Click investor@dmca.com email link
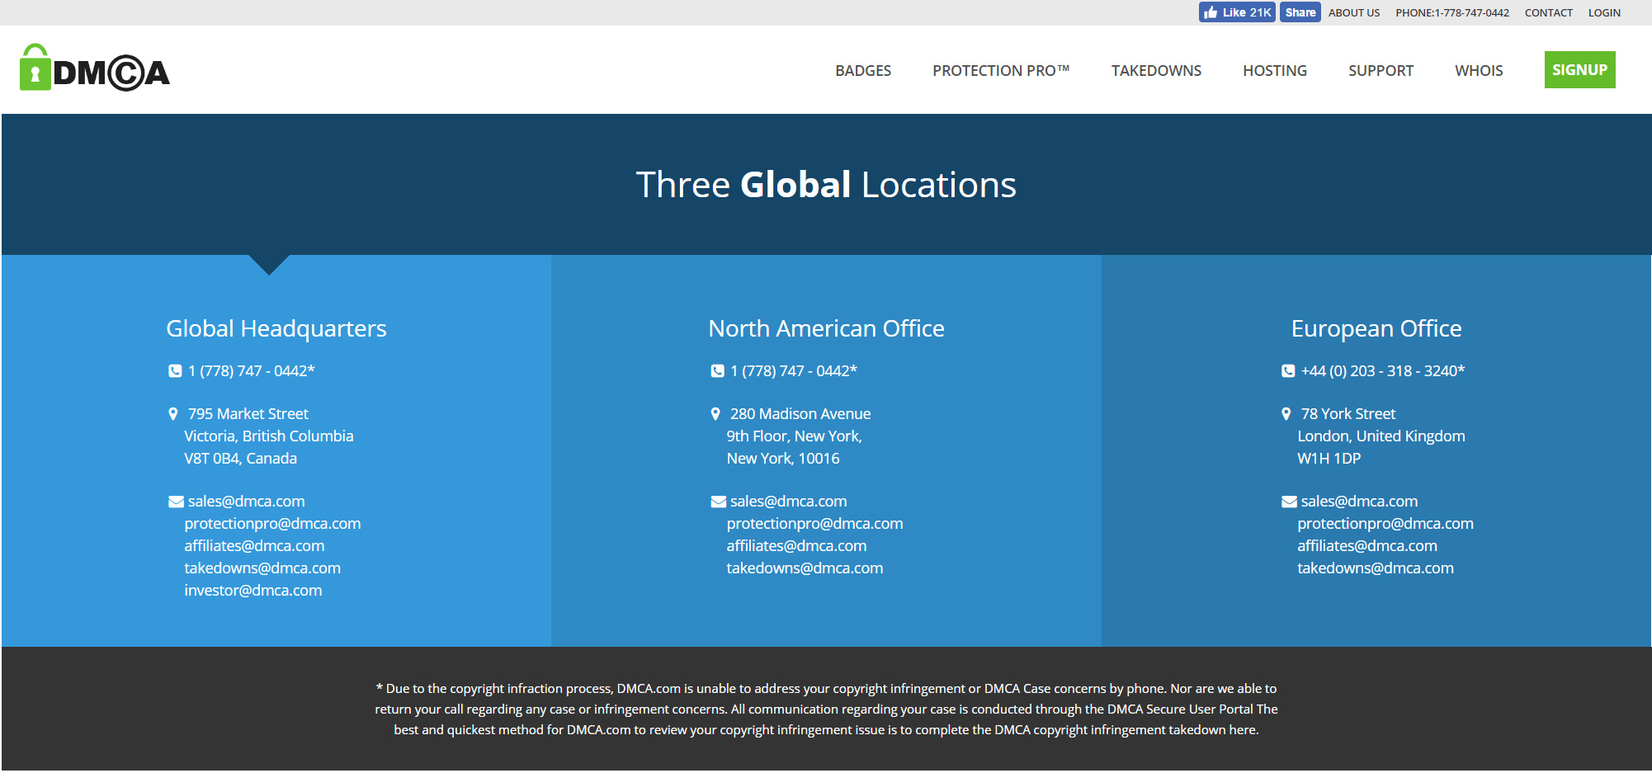The image size is (1652, 773). point(253,591)
